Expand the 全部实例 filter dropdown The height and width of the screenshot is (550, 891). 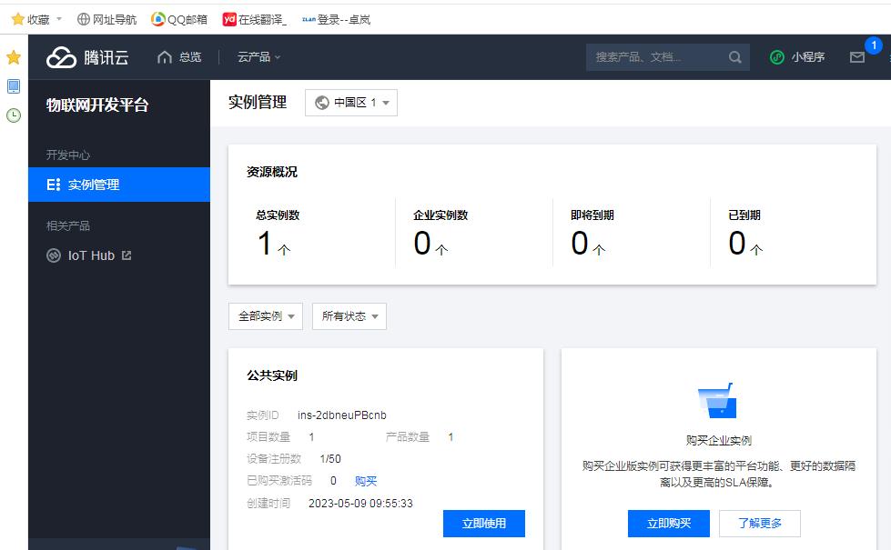[265, 315]
